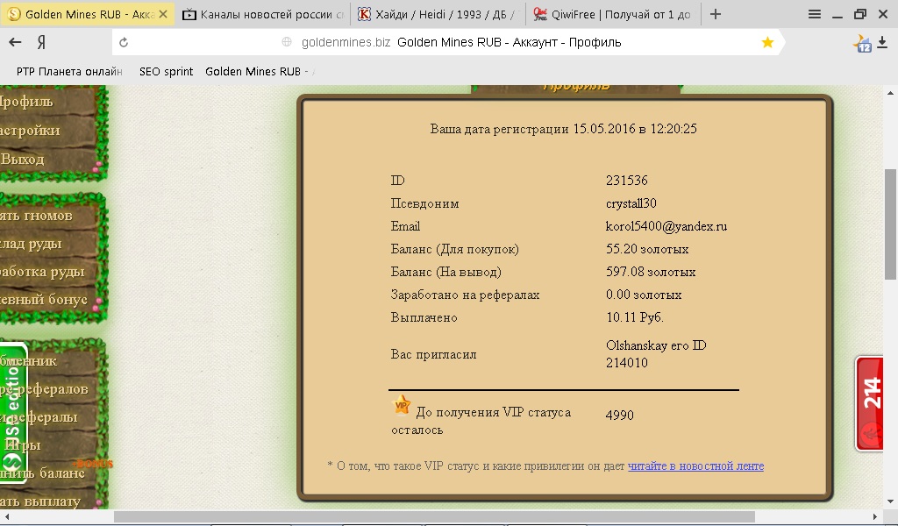Open Профиль in the side menu
The height and width of the screenshot is (526, 898).
click(x=27, y=102)
